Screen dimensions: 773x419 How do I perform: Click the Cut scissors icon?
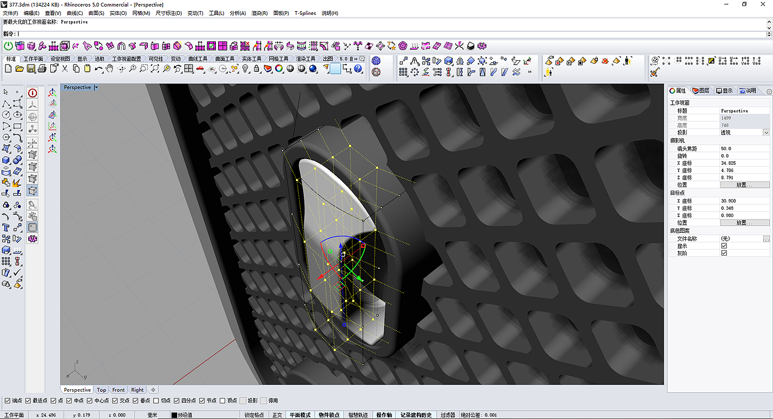65,68
